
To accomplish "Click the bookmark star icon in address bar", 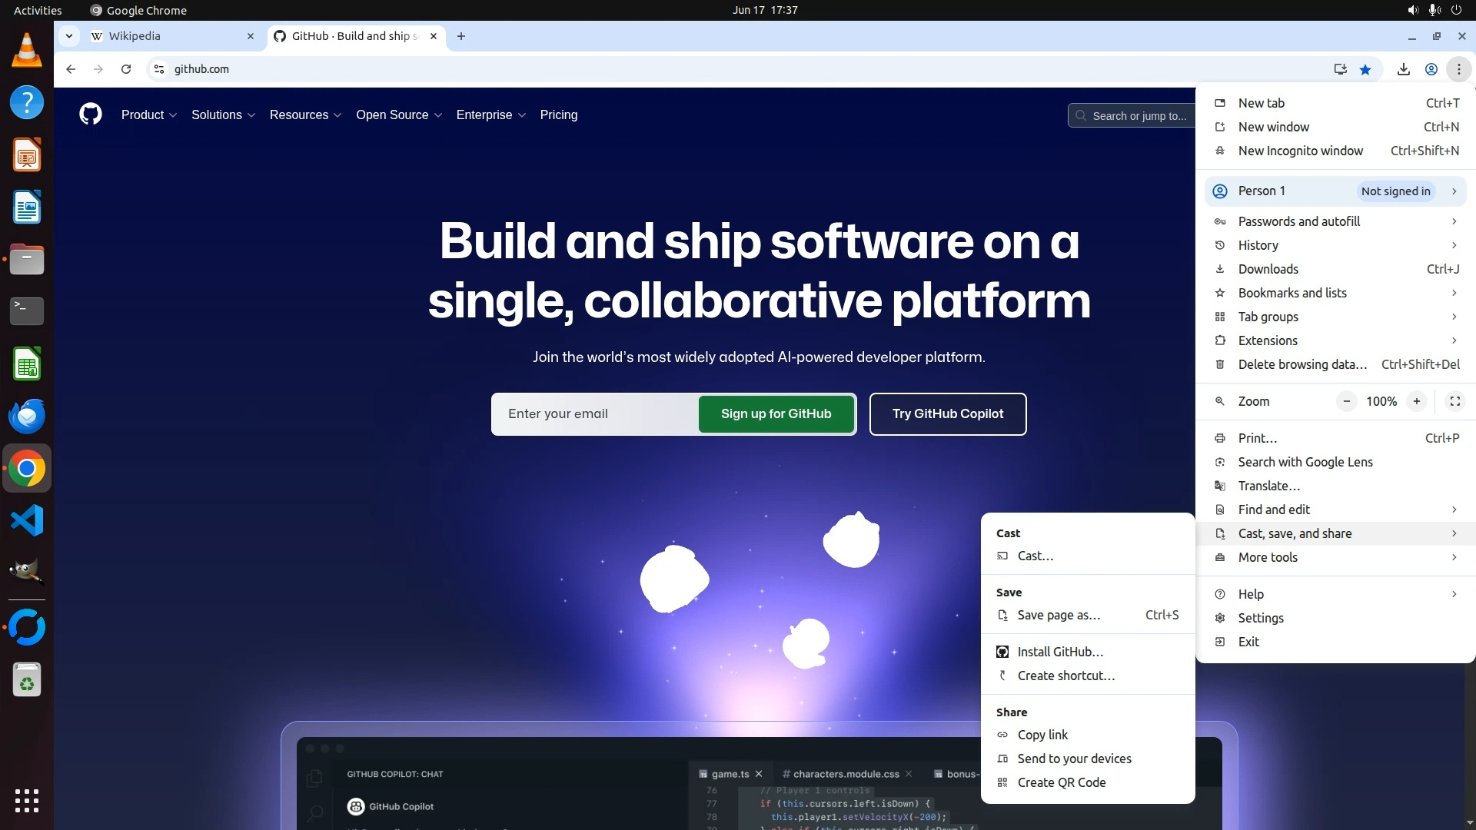I will coord(1365,69).
